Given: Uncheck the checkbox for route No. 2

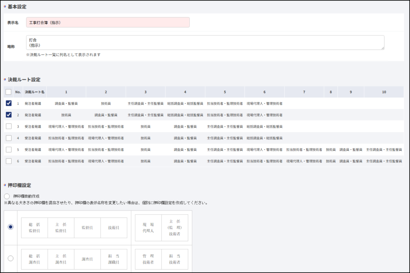Looking at the screenshot, I should [9, 115].
